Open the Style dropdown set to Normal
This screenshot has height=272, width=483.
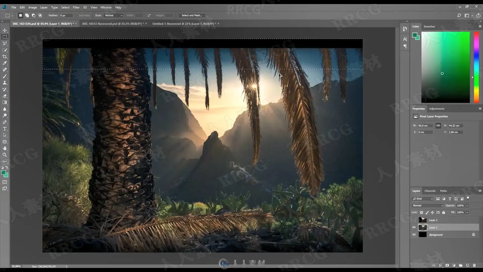tap(113, 15)
